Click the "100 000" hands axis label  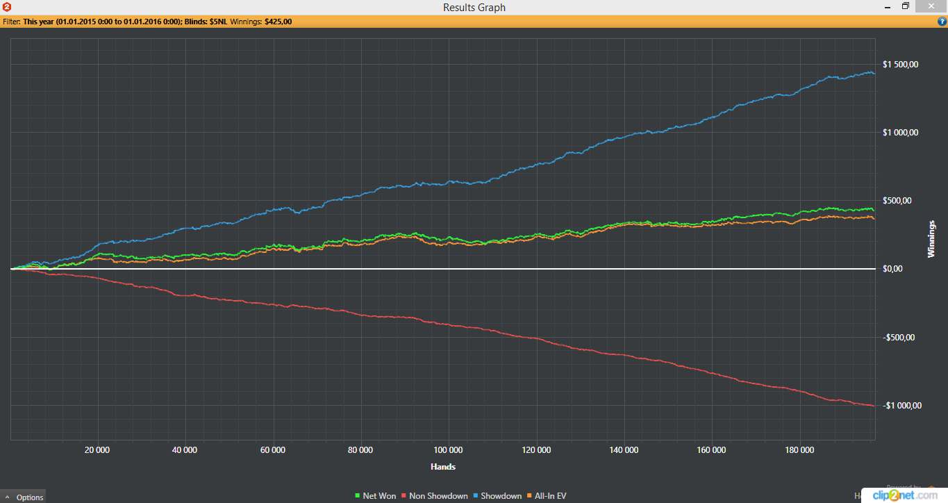[448, 450]
